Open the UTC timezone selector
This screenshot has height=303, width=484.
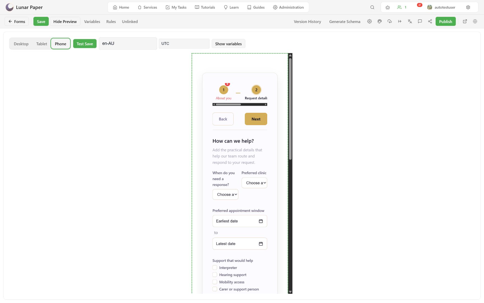pyautogui.click(x=184, y=43)
